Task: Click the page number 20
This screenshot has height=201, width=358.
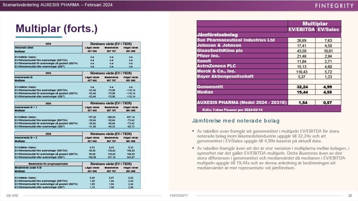Action: (350, 195)
